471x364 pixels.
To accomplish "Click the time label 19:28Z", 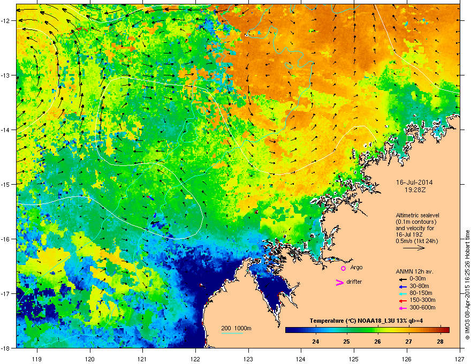I will tap(415, 190).
